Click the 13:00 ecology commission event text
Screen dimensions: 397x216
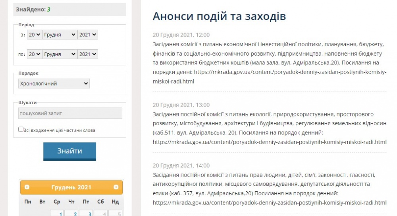coord(269,123)
